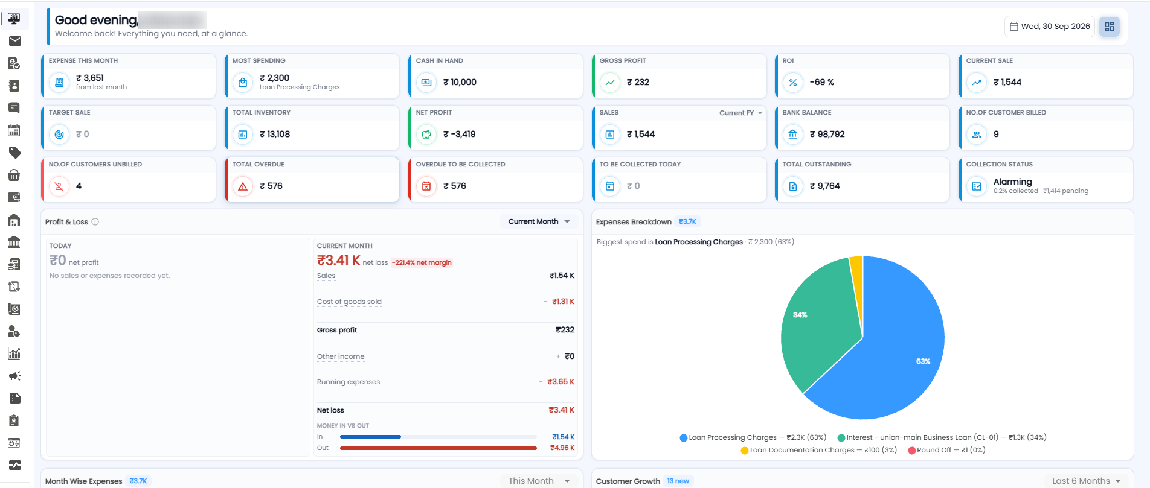Open the contacts address book sidebar icon

(14, 86)
